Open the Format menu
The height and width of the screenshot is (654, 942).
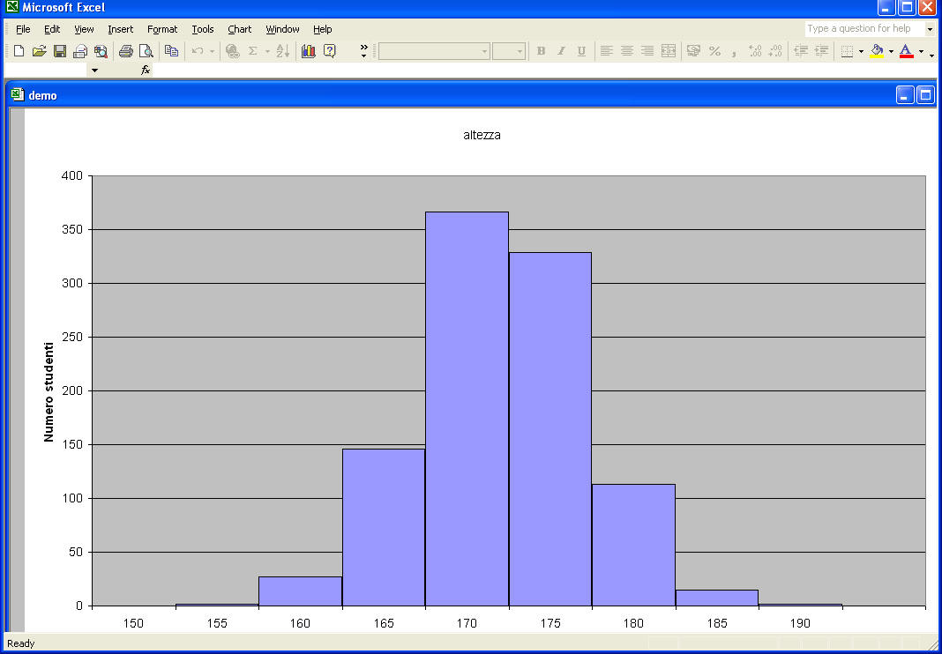pos(162,29)
